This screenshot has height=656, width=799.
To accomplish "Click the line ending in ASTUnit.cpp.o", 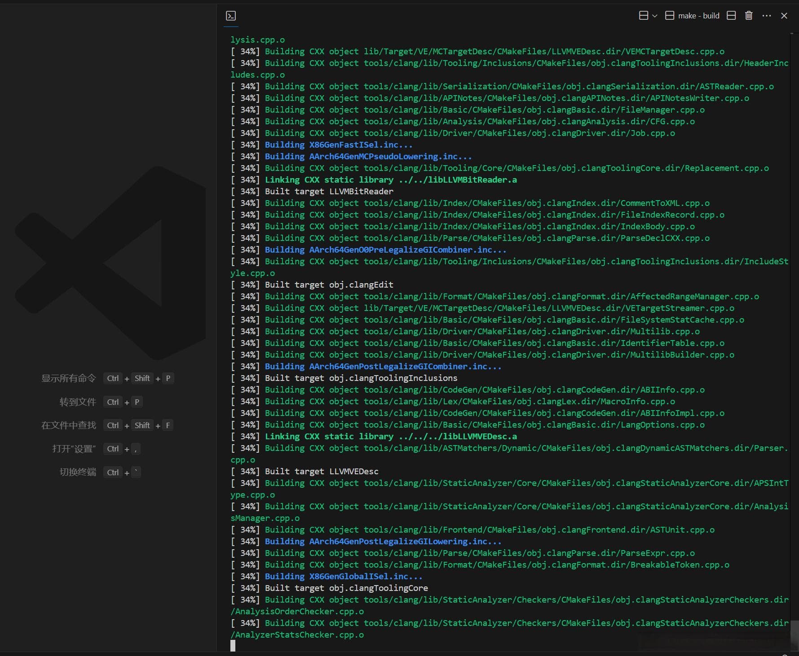I will 472,530.
